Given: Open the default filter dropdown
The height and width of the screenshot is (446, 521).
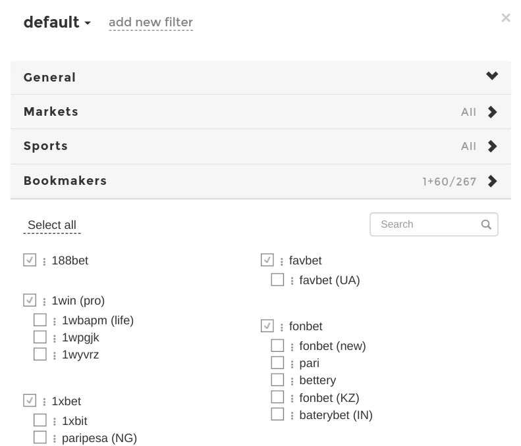Looking at the screenshot, I should 57,22.
